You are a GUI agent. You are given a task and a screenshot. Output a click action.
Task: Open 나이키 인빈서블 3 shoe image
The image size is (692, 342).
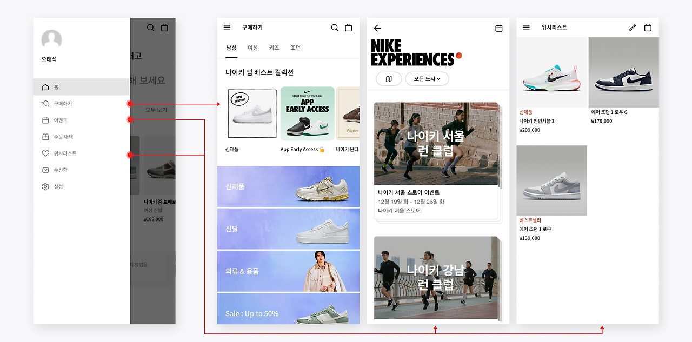pyautogui.click(x=551, y=72)
